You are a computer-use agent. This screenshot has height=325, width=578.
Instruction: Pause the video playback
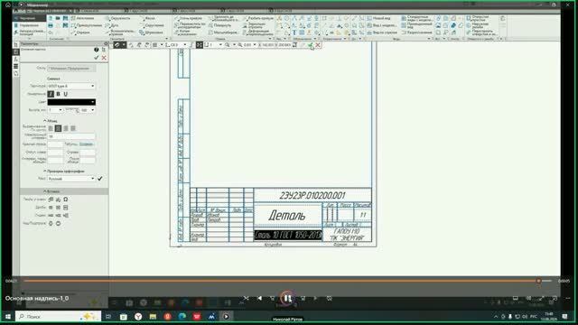(287, 298)
